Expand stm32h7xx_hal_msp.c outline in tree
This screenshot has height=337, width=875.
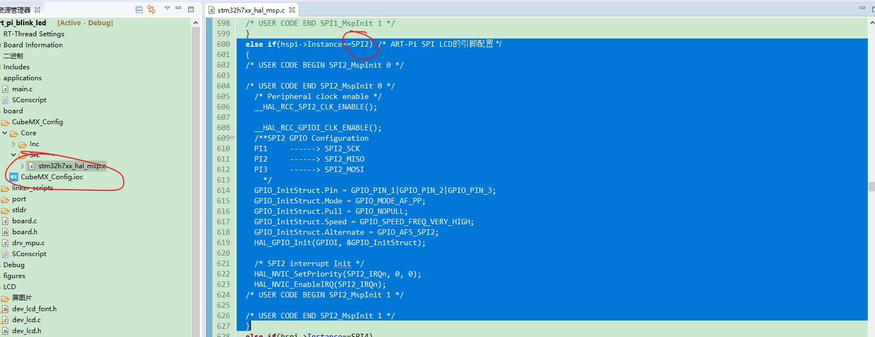[x=23, y=166]
